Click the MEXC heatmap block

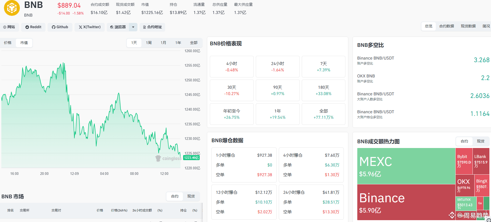[x=406, y=166]
